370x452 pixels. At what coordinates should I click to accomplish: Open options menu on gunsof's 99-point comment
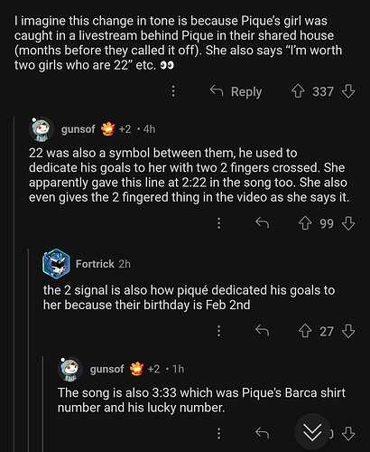point(219,223)
